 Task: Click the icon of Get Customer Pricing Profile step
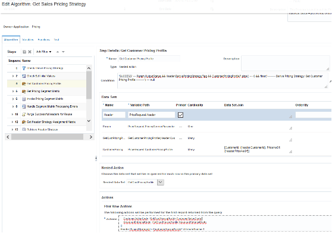tap(24, 84)
